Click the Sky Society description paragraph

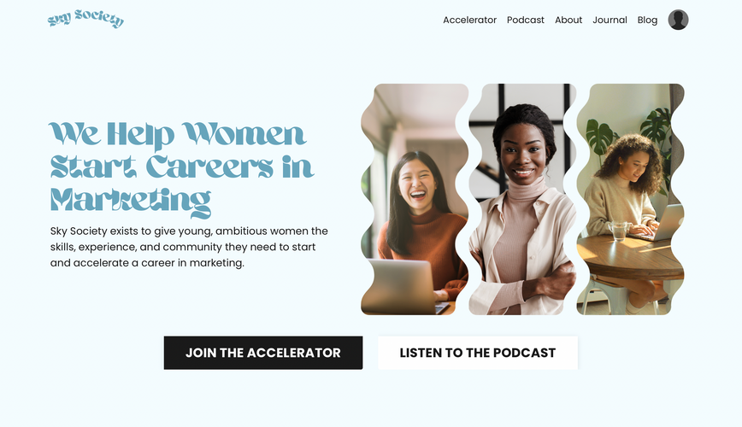[189, 247]
